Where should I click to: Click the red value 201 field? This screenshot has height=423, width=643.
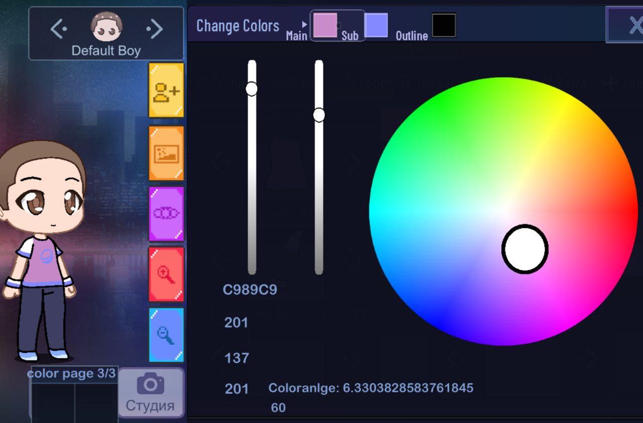[x=236, y=323]
